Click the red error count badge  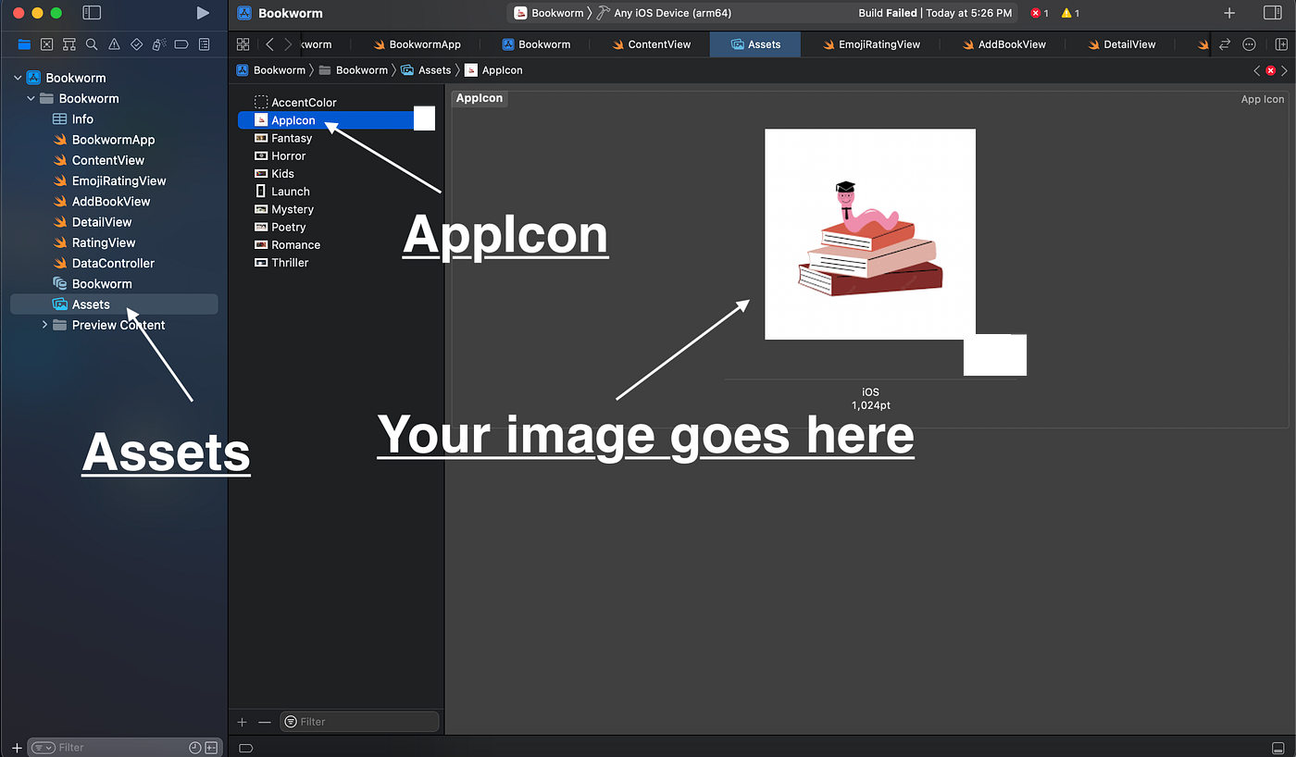click(x=1038, y=13)
